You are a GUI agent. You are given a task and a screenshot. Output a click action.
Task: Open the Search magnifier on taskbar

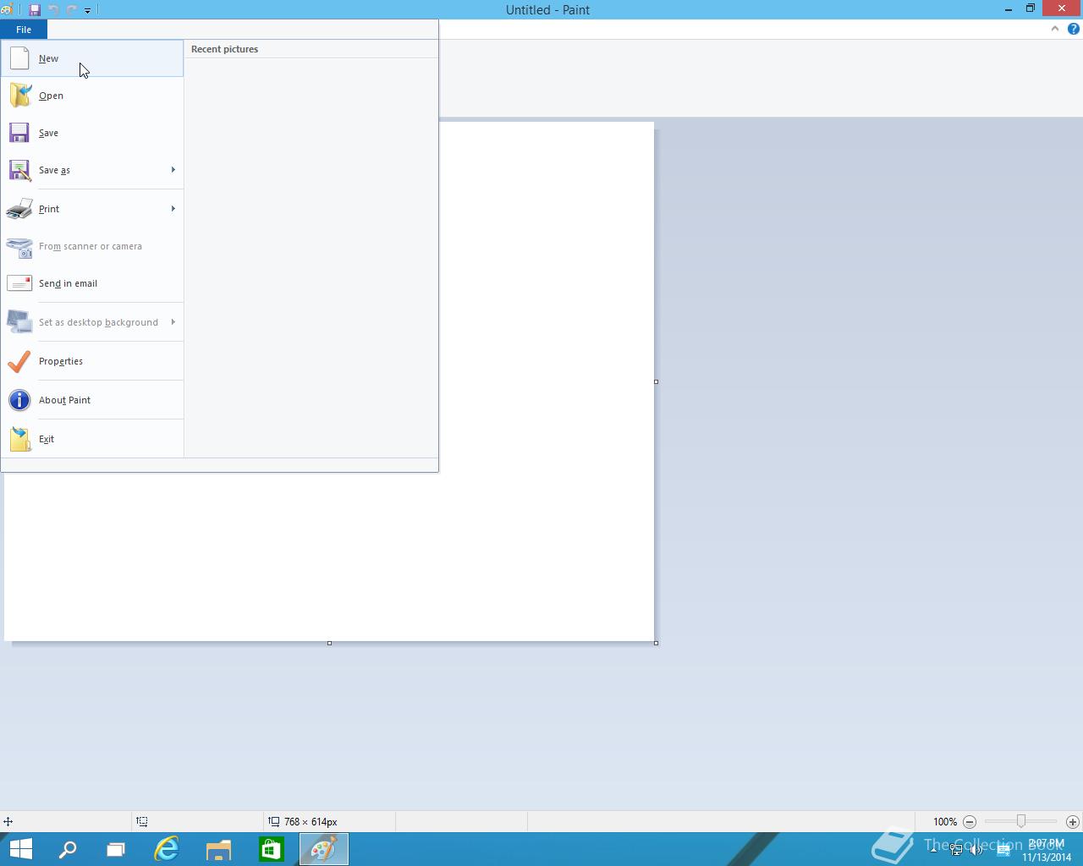(67, 849)
